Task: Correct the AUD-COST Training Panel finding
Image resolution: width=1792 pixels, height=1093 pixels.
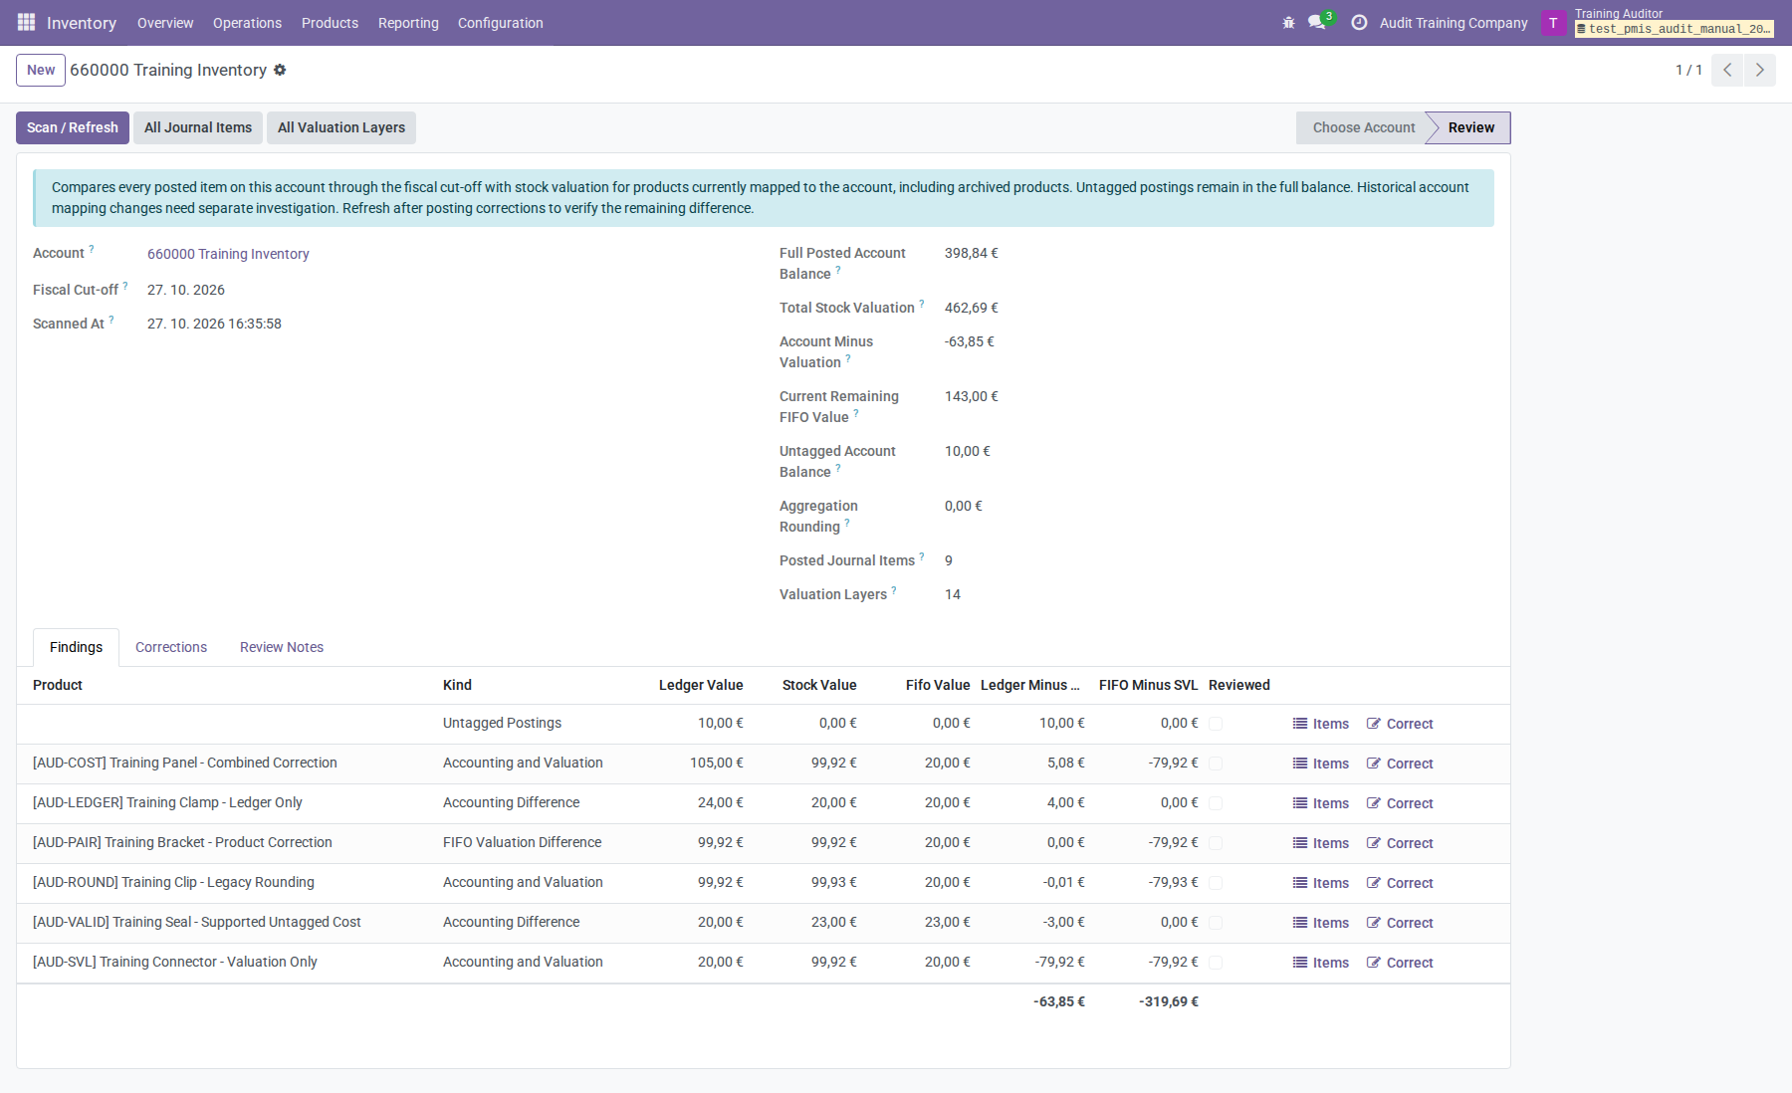Action: pos(1400,764)
